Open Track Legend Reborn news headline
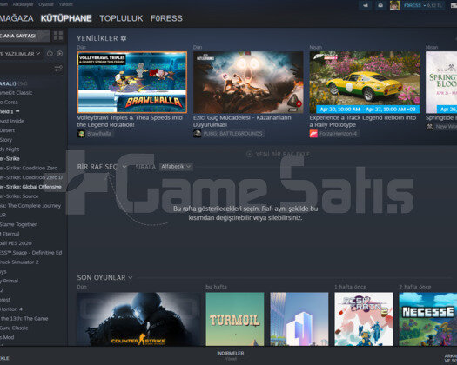 363,121
